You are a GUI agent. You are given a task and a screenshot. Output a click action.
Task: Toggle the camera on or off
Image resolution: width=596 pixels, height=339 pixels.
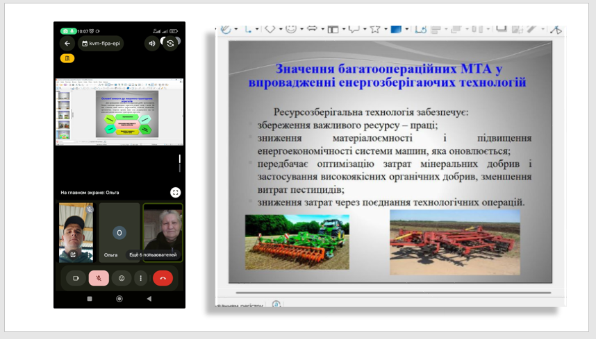tap(76, 278)
